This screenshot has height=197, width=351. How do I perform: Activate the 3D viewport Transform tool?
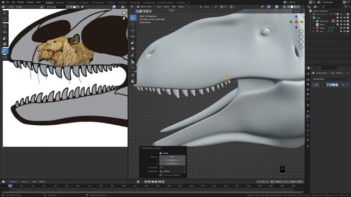(133, 49)
